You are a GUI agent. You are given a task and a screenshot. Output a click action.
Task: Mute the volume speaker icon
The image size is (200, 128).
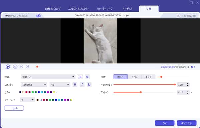(193, 67)
